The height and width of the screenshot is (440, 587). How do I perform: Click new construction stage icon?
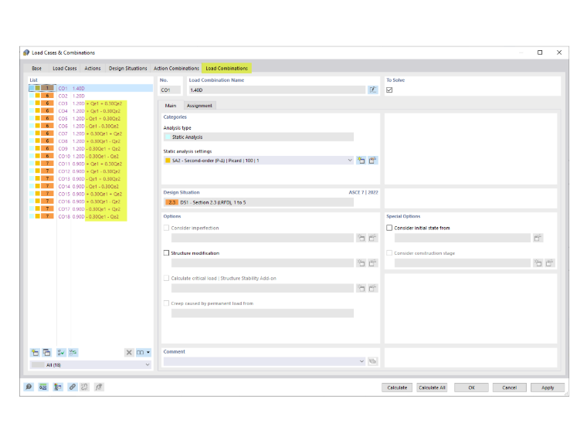tap(538, 263)
